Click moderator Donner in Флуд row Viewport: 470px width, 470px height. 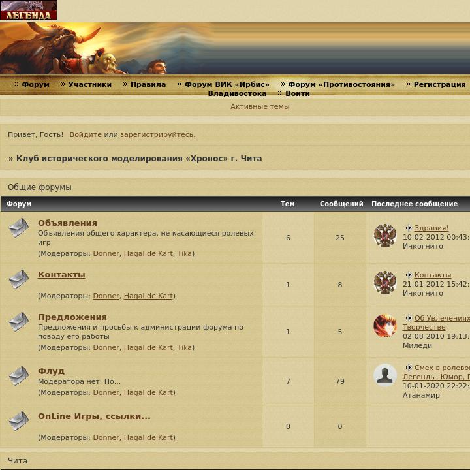(106, 392)
